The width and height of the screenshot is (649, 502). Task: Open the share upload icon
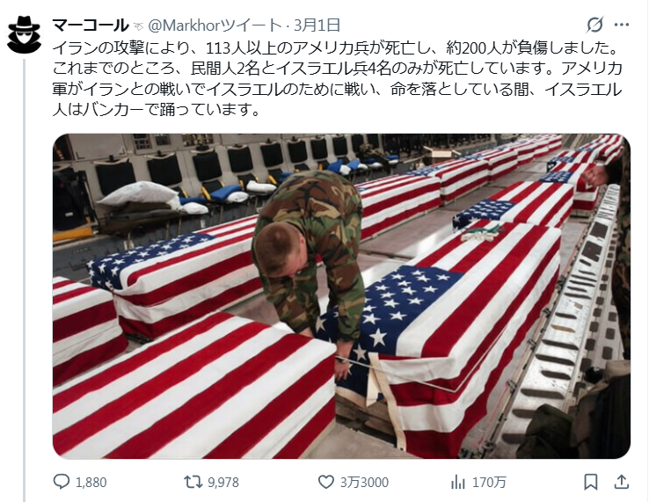tap(621, 482)
